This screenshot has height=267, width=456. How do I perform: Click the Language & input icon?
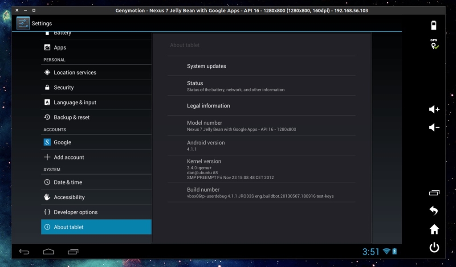coord(47,102)
